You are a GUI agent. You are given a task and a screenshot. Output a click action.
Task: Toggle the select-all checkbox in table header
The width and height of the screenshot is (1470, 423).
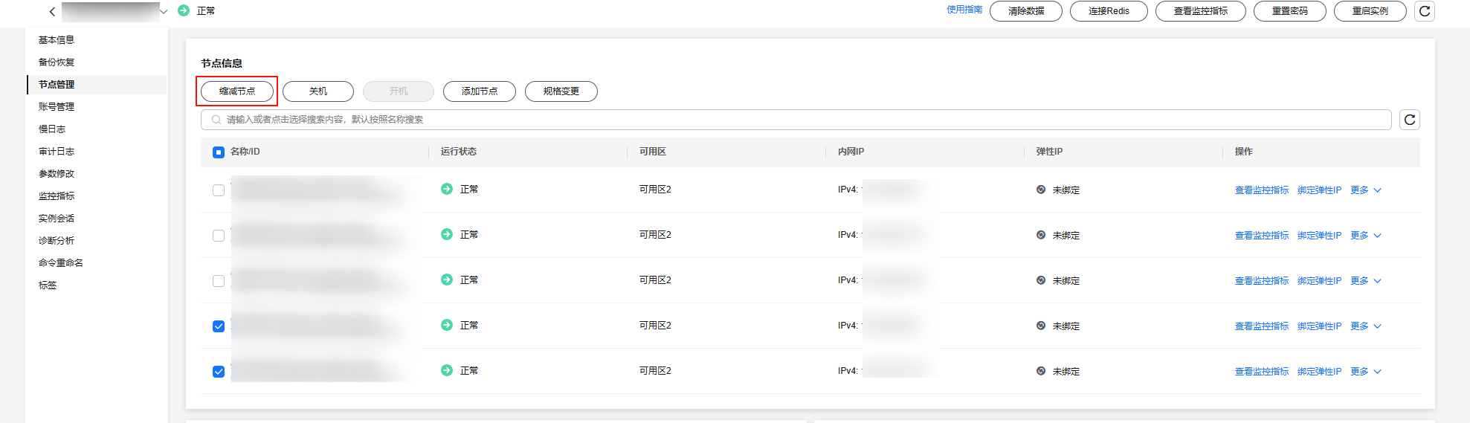[x=219, y=152]
